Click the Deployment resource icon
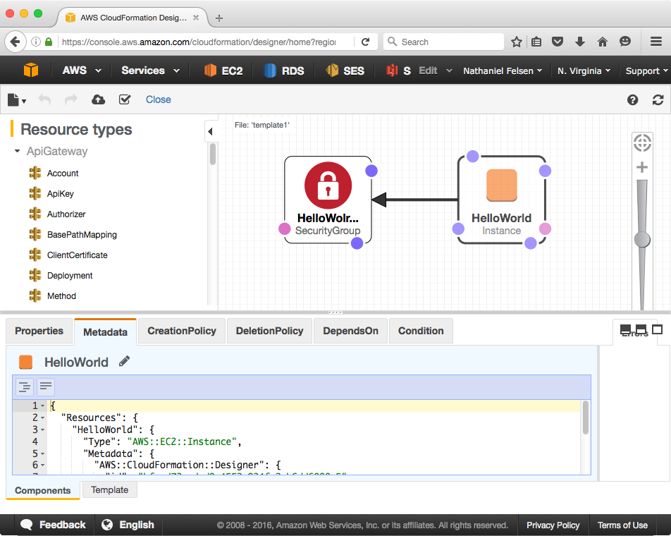The width and height of the screenshot is (671, 536). [x=35, y=275]
